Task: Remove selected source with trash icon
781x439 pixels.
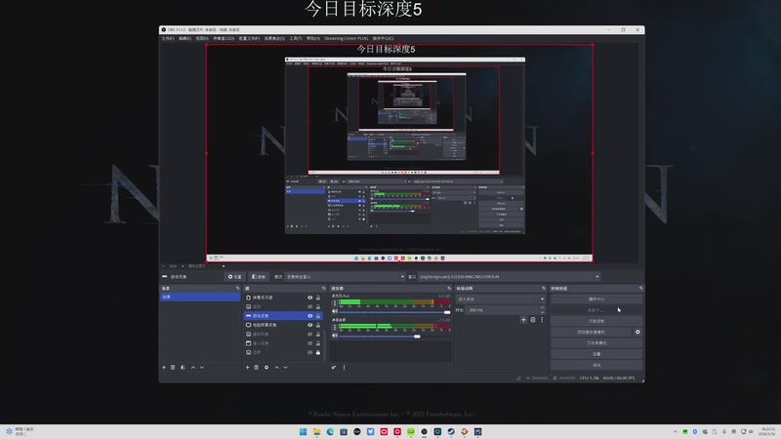Action: point(257,368)
